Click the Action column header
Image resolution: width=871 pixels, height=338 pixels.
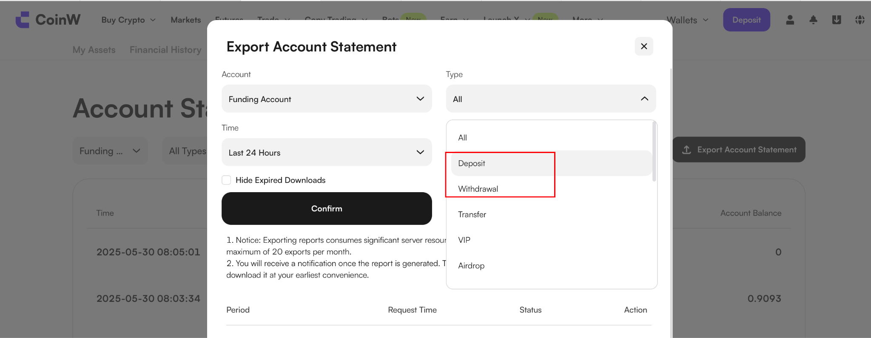(635, 310)
